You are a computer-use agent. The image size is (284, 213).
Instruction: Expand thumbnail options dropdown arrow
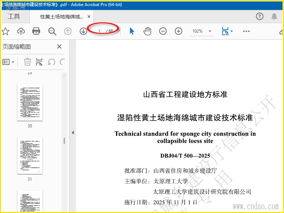click(x=13, y=62)
